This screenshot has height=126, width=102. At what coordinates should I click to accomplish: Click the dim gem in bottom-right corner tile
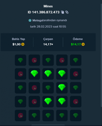(76, 115)
